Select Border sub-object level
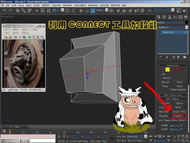Viewport: 190px width, 143px height. tap(172, 69)
